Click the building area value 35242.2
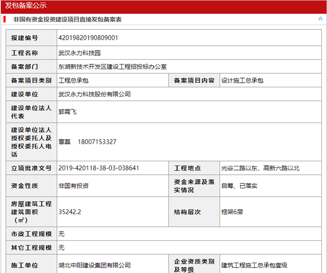Viewport: 327px width, 273px height. (x=70, y=212)
